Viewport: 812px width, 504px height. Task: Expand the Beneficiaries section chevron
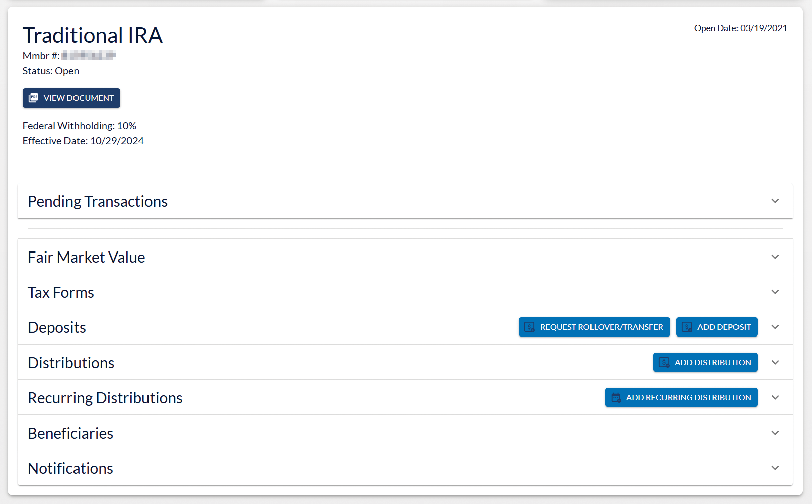[x=775, y=433]
